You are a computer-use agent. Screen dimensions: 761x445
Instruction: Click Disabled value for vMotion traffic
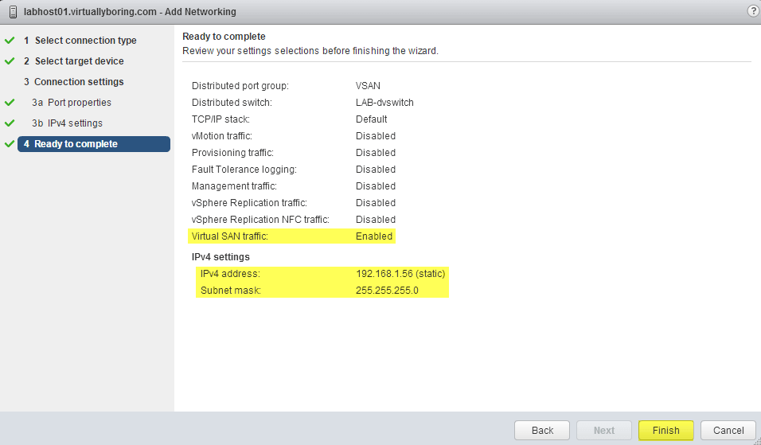376,136
